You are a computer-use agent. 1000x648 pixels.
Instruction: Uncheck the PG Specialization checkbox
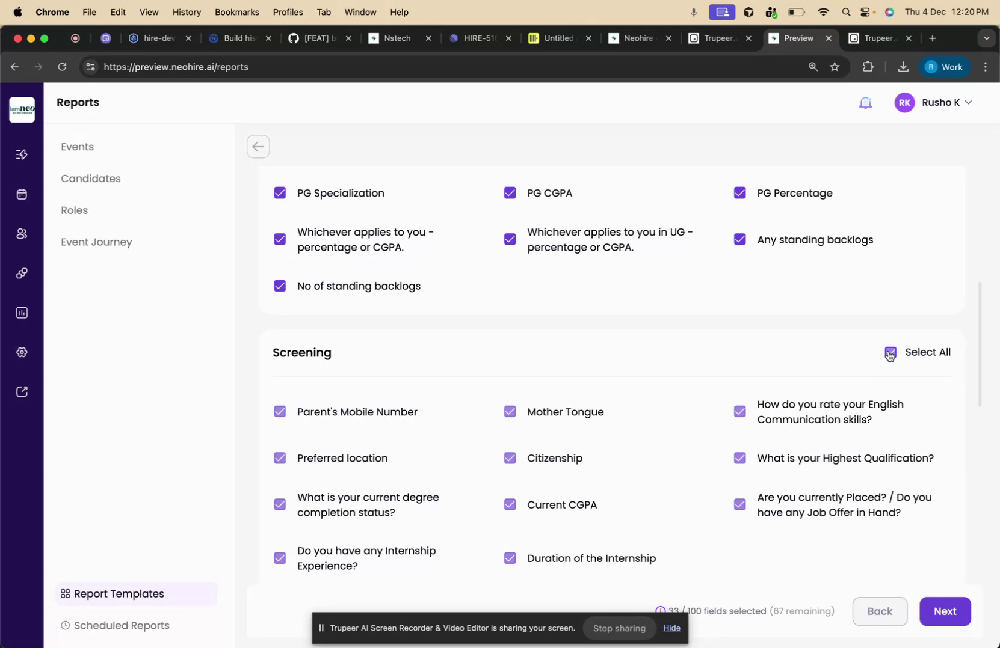click(280, 192)
